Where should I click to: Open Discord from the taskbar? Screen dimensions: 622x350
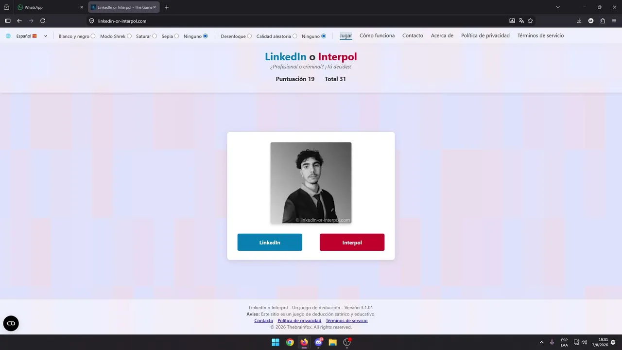[318, 342]
